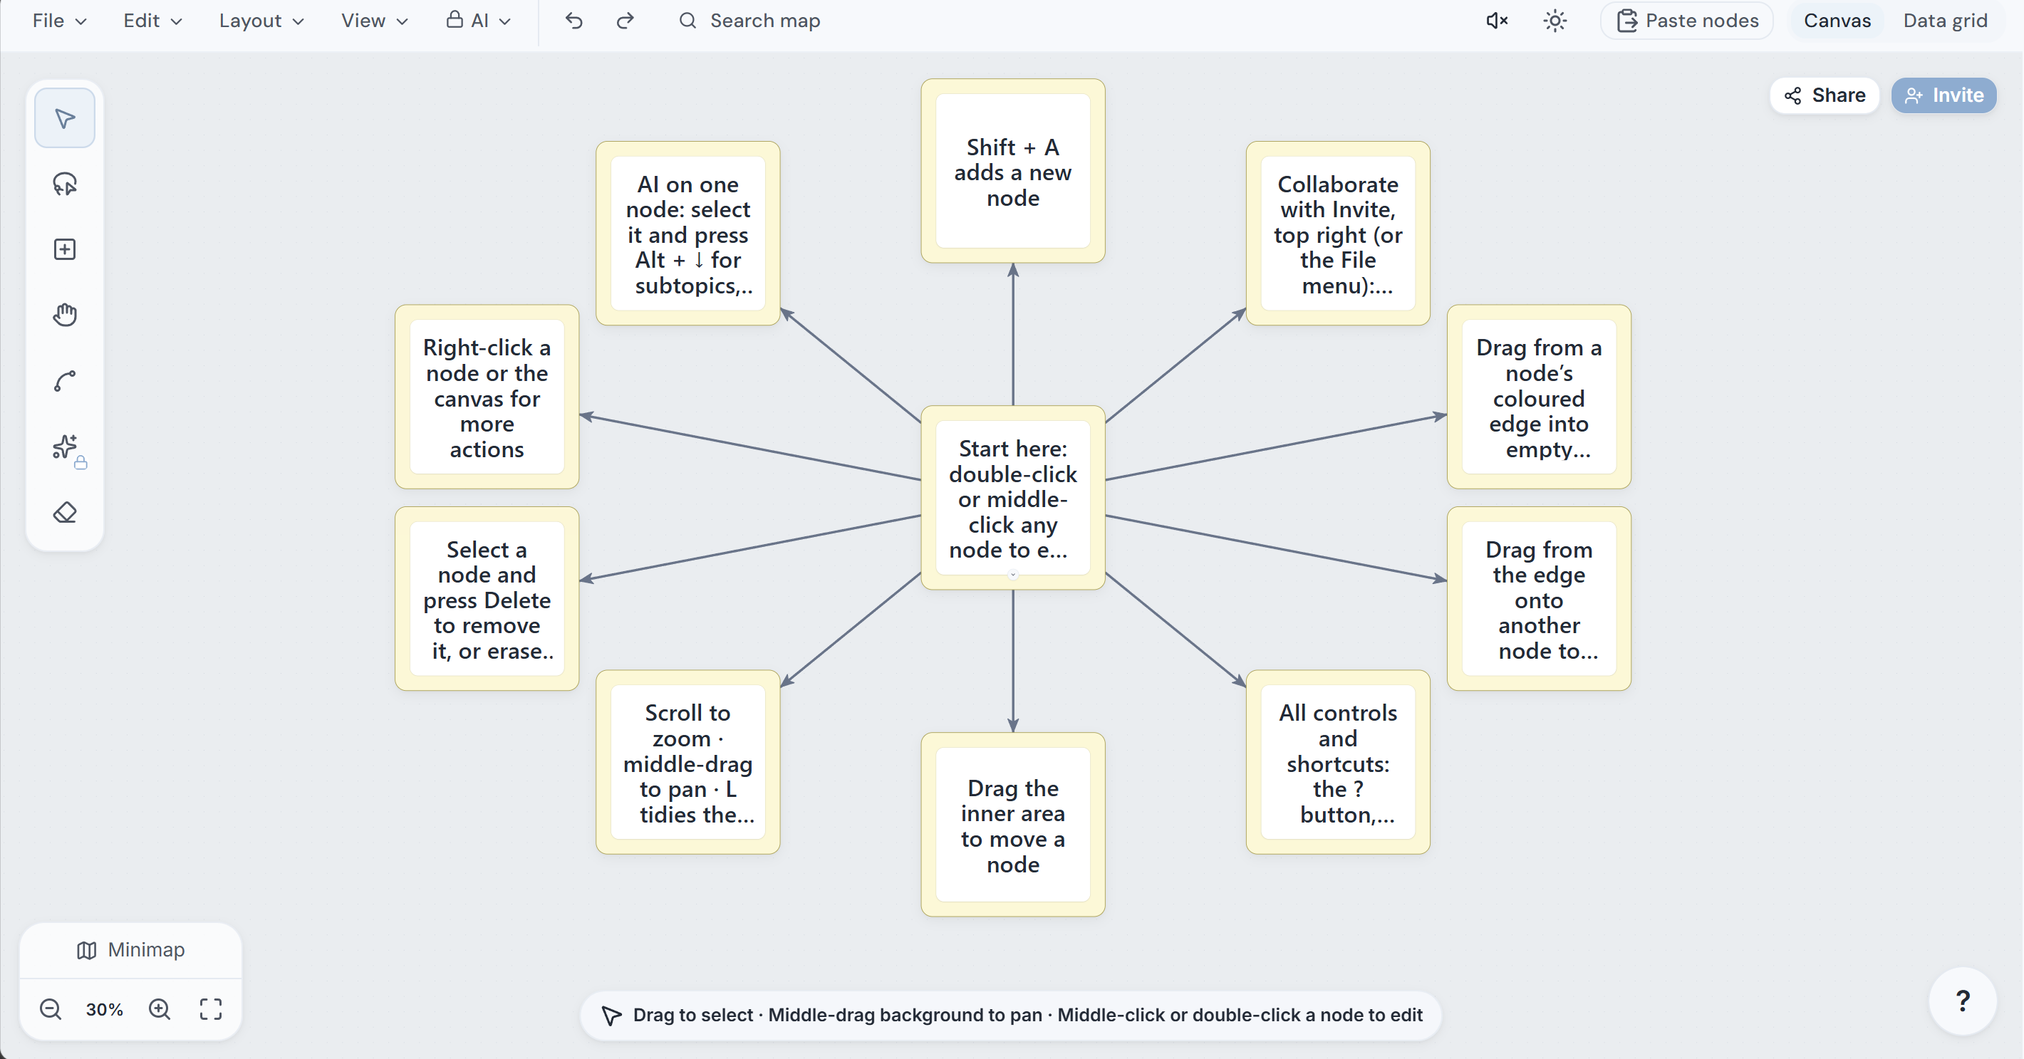The height and width of the screenshot is (1059, 2024).
Task: Select the add node tool
Action: click(64, 250)
